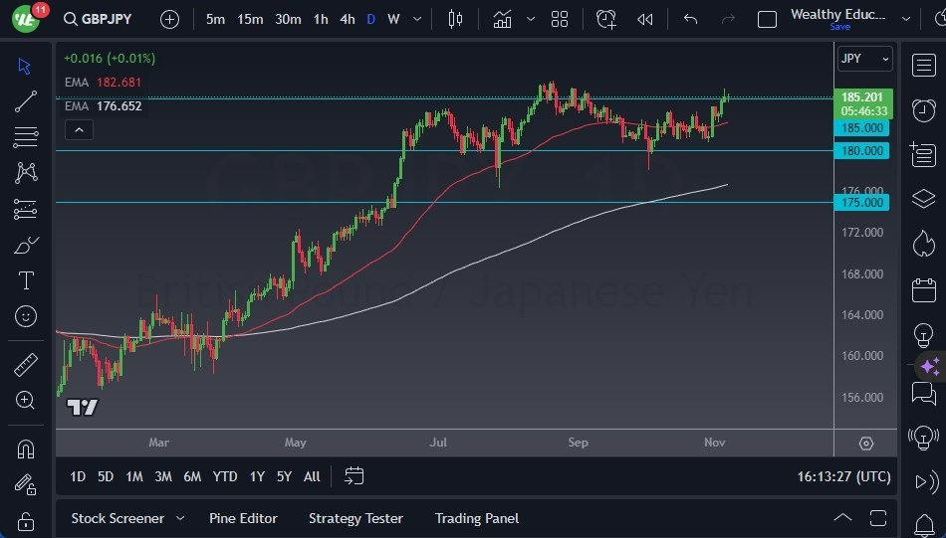Open the Strategy Tester tab
This screenshot has height=538, width=946.
coord(355,518)
